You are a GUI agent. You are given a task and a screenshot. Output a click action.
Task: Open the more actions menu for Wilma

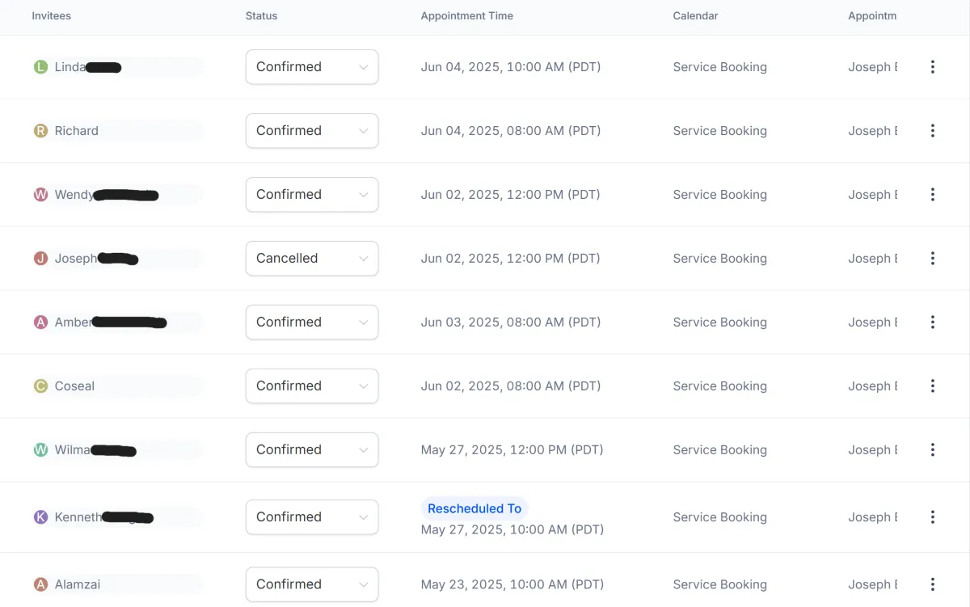point(932,450)
